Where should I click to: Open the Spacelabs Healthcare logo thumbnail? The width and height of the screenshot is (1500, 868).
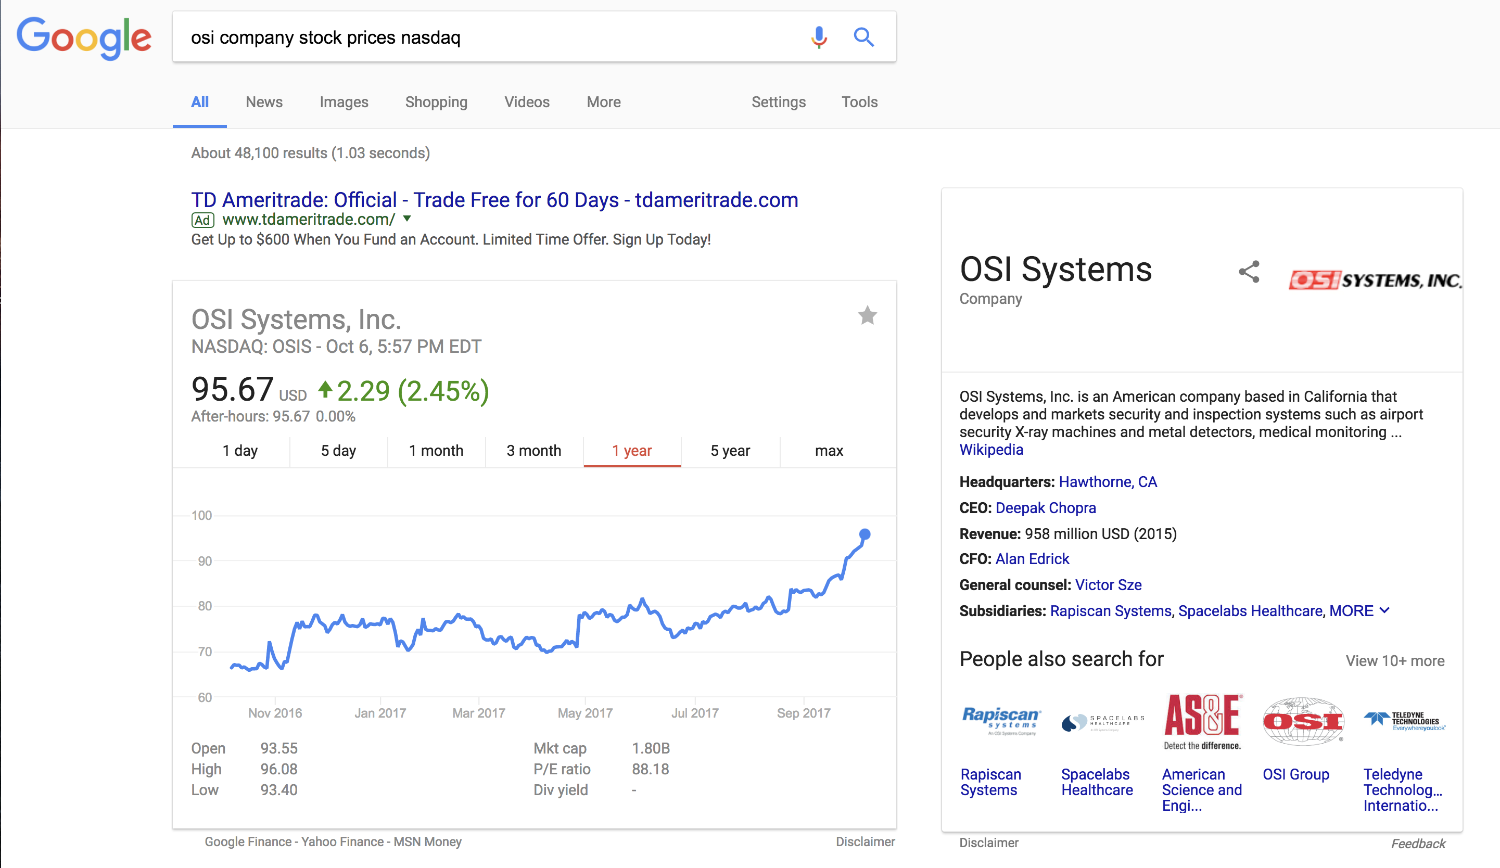pyautogui.click(x=1102, y=722)
